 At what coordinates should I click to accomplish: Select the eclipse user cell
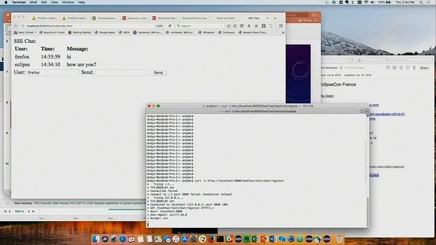22,65
